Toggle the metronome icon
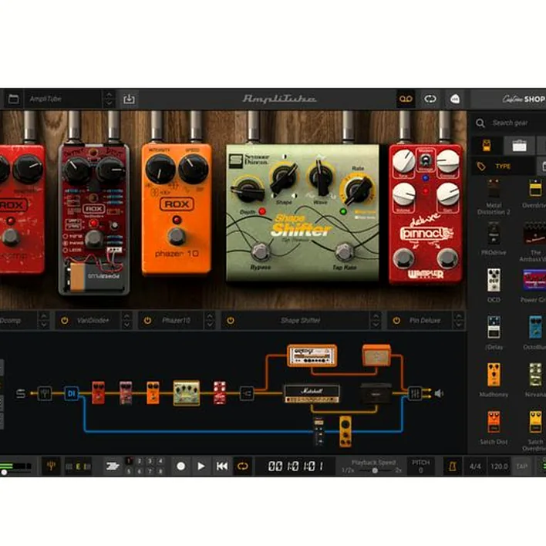Image resolution: width=546 pixels, height=546 pixels. click(x=453, y=467)
